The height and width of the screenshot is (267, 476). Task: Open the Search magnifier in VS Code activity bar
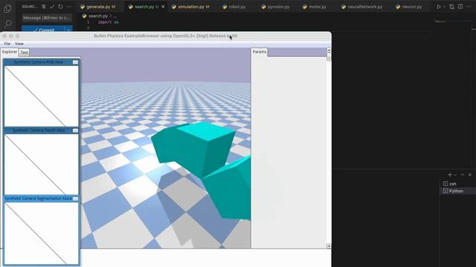8,24
